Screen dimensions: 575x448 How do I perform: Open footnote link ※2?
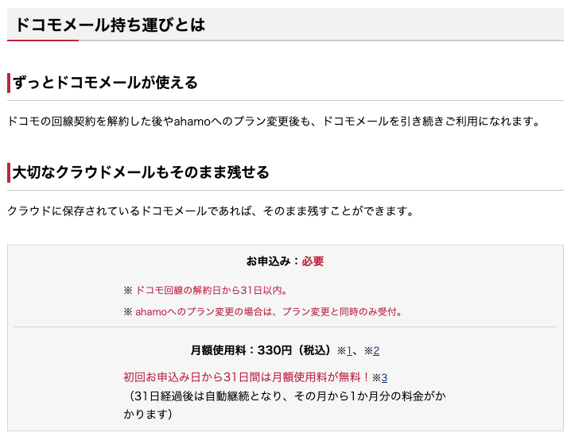point(376,351)
